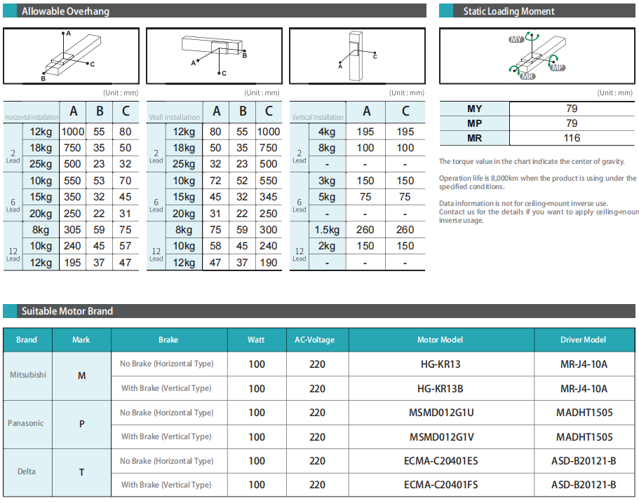Screen dimensions: 639x503
Task: Select the Suitable Motor Brand section header
Action: tap(67, 311)
